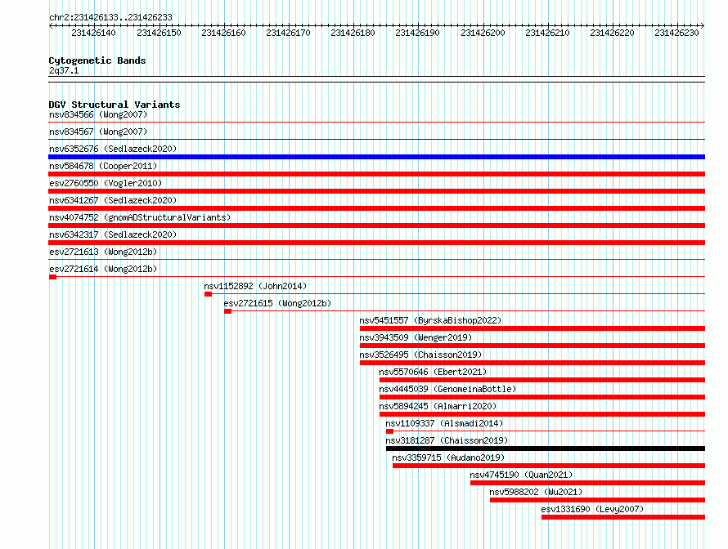The width and height of the screenshot is (728, 549).
Task: Open nsv3526495 (Chaisson2019) label
Action: point(420,355)
